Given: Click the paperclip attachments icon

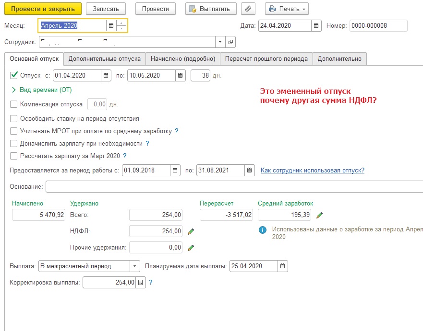Looking at the screenshot, I should [x=248, y=9].
